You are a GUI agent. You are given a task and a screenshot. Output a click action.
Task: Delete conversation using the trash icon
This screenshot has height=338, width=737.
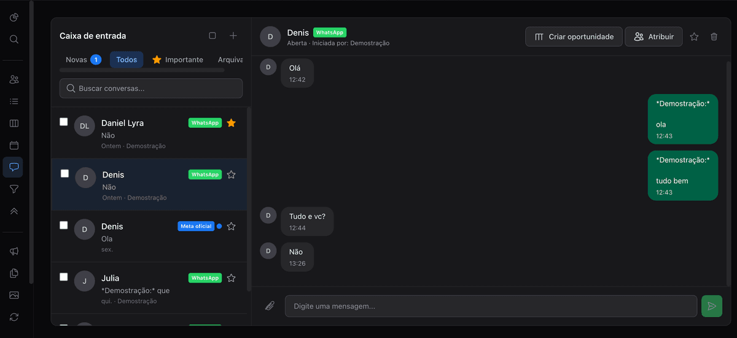coord(714,37)
